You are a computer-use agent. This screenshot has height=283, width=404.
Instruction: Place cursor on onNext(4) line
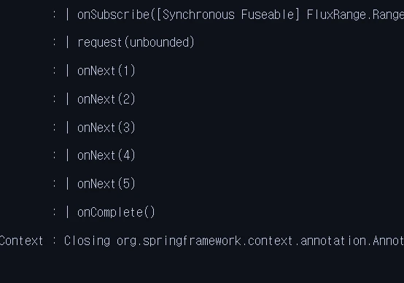pyautogui.click(x=106, y=155)
